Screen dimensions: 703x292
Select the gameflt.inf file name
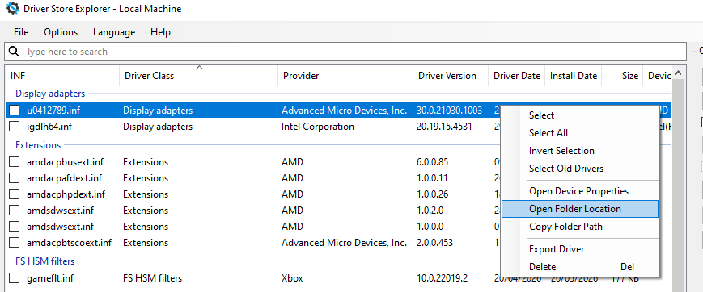(50, 278)
